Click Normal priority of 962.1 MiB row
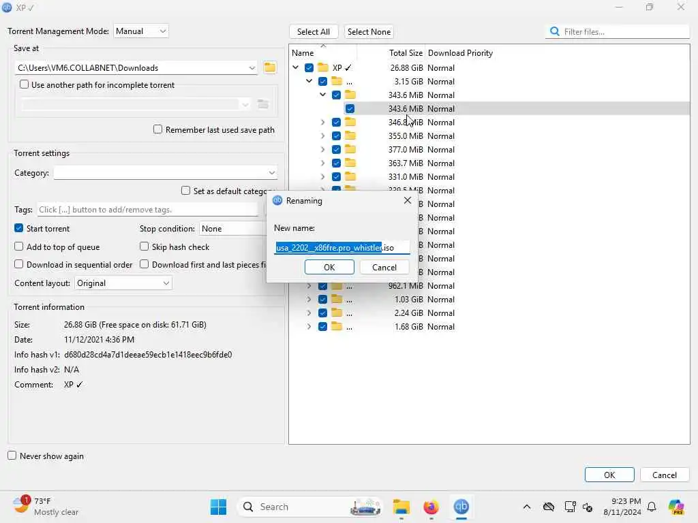Screen dimensions: 698x523 point(441,285)
